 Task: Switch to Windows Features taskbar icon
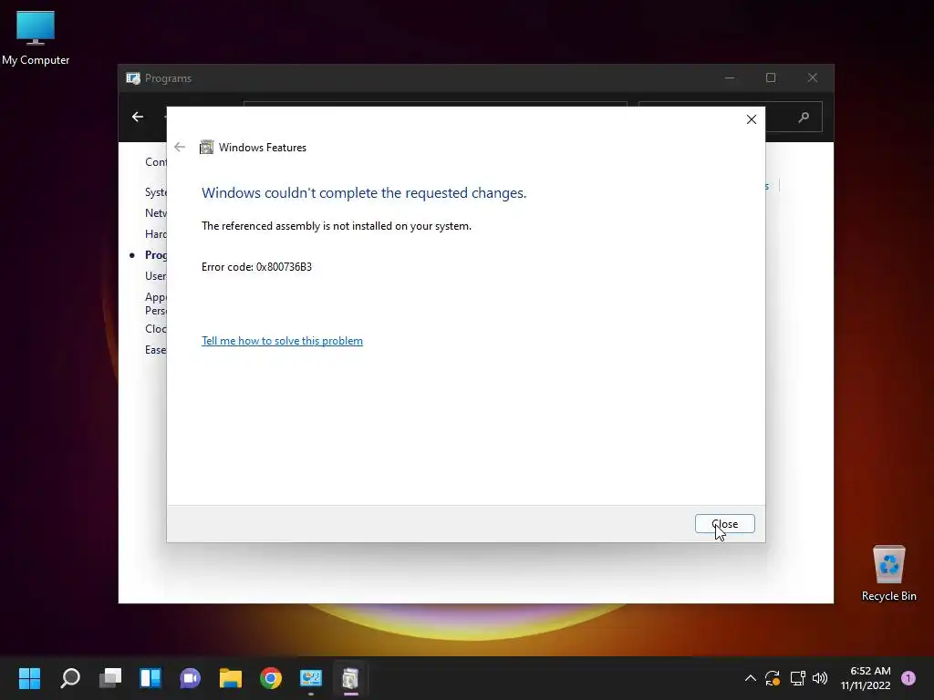pyautogui.click(x=351, y=678)
